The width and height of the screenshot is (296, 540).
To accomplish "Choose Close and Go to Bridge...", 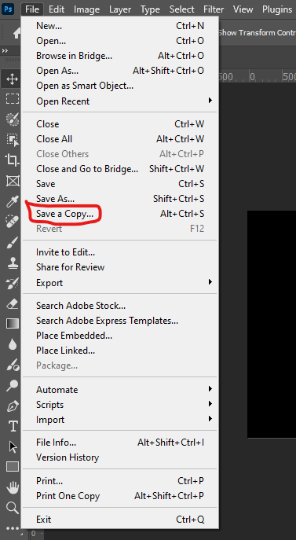I will (120, 169).
